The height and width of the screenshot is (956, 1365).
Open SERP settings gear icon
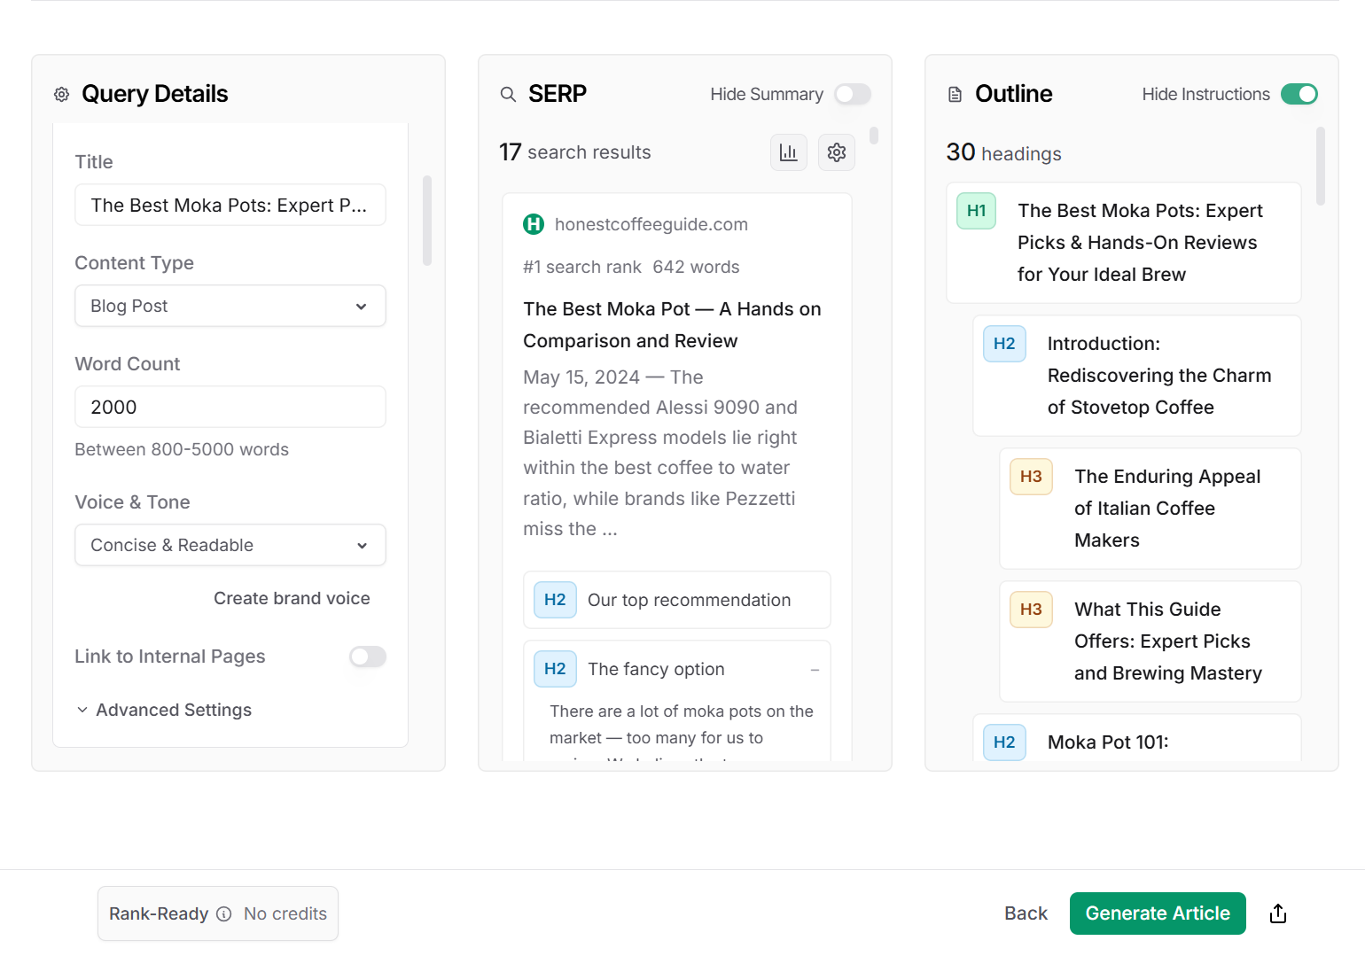836,152
